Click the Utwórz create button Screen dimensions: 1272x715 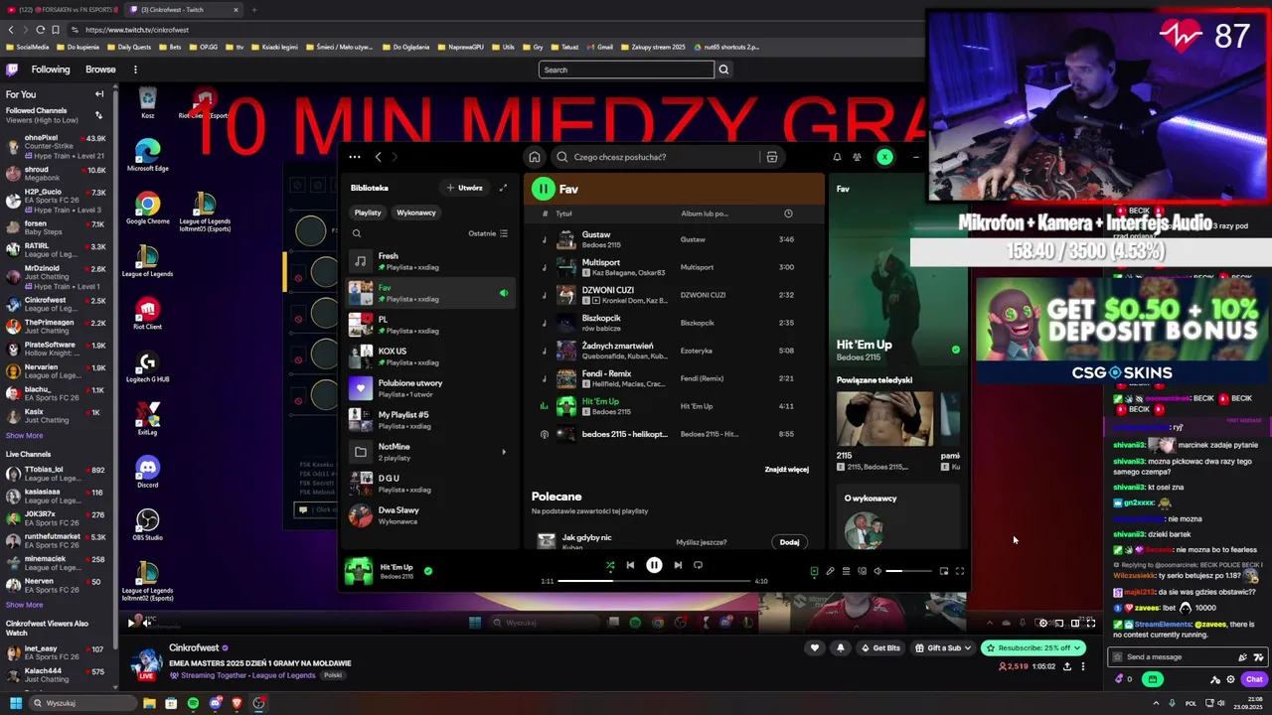[x=465, y=188]
